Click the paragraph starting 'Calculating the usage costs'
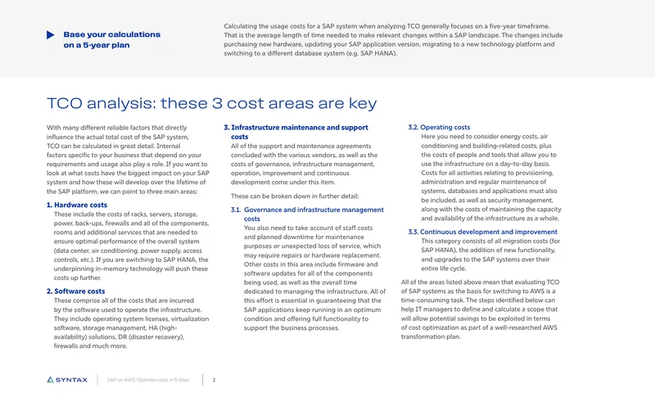 (x=393, y=39)
